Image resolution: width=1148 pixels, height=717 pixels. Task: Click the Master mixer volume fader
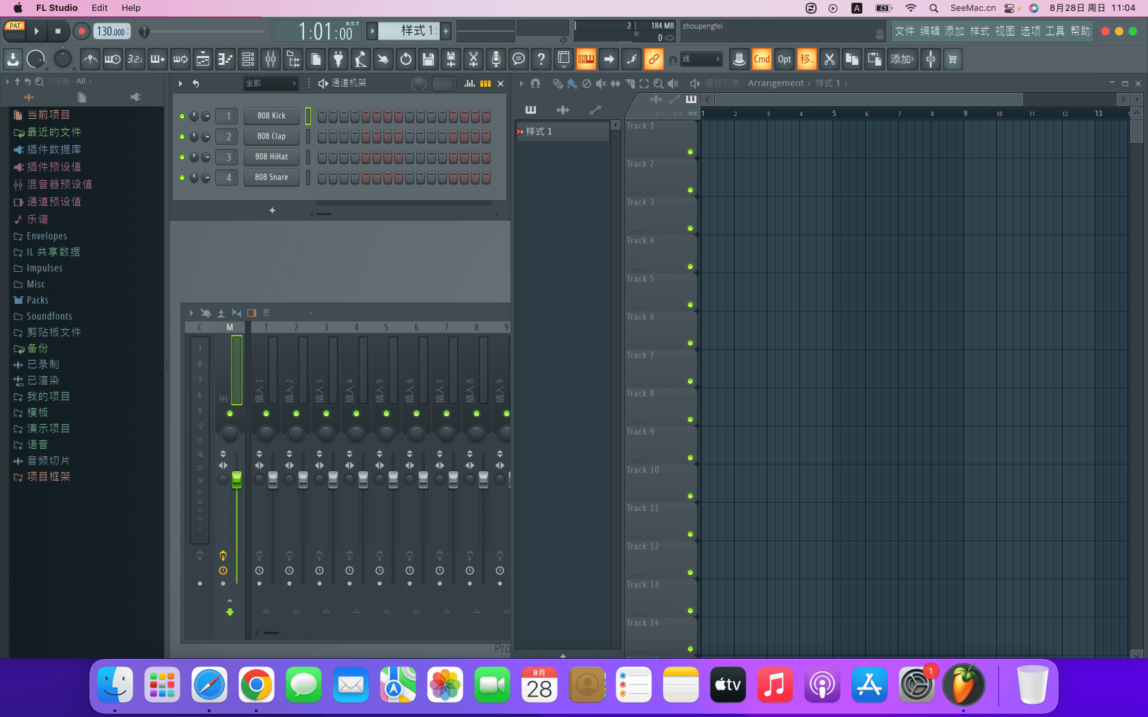236,479
